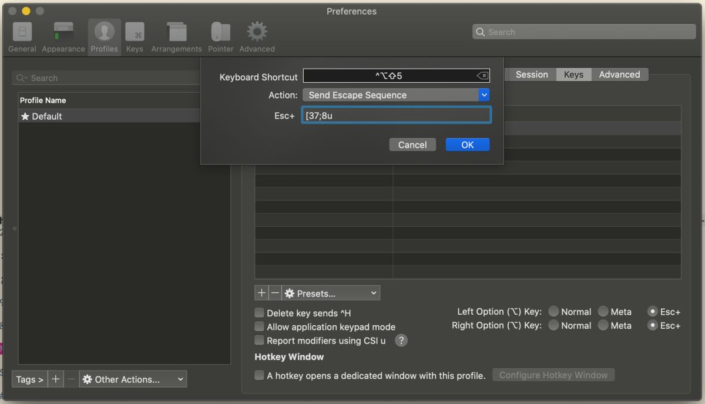
Task: Set Right Option key to Esc+
Action: click(x=652, y=325)
